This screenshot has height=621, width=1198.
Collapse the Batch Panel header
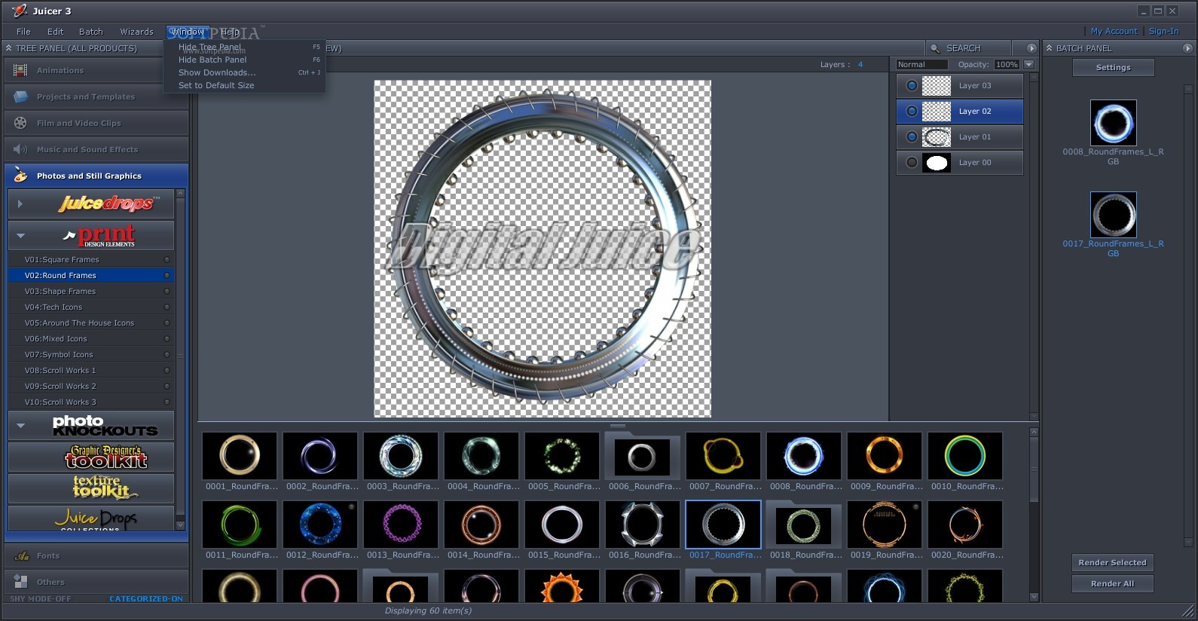point(1049,48)
